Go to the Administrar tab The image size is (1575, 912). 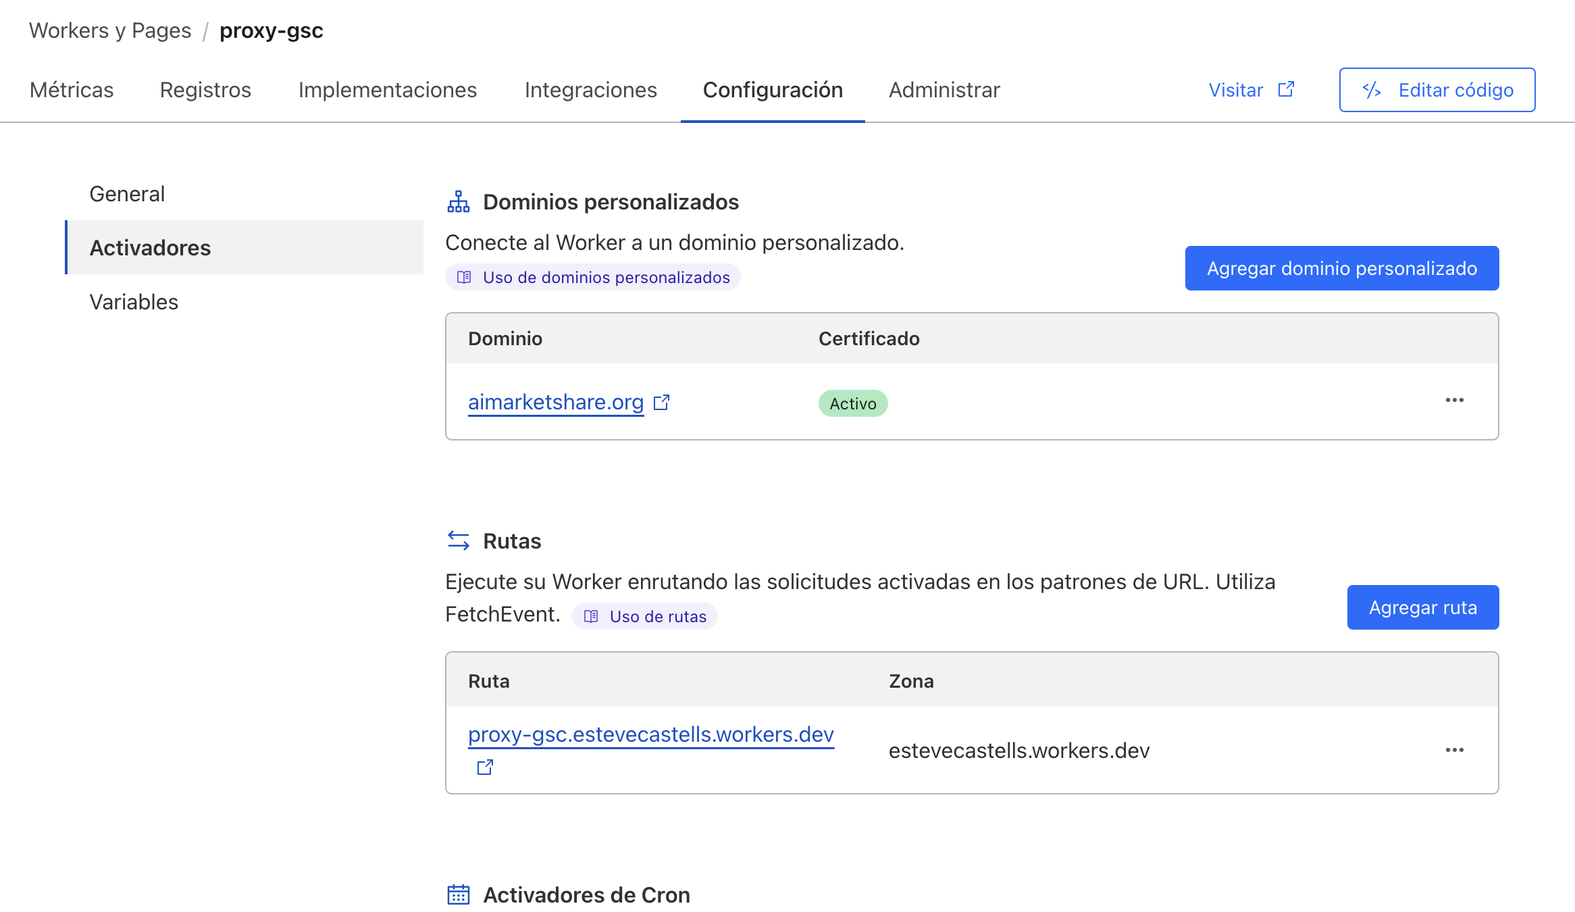944,90
